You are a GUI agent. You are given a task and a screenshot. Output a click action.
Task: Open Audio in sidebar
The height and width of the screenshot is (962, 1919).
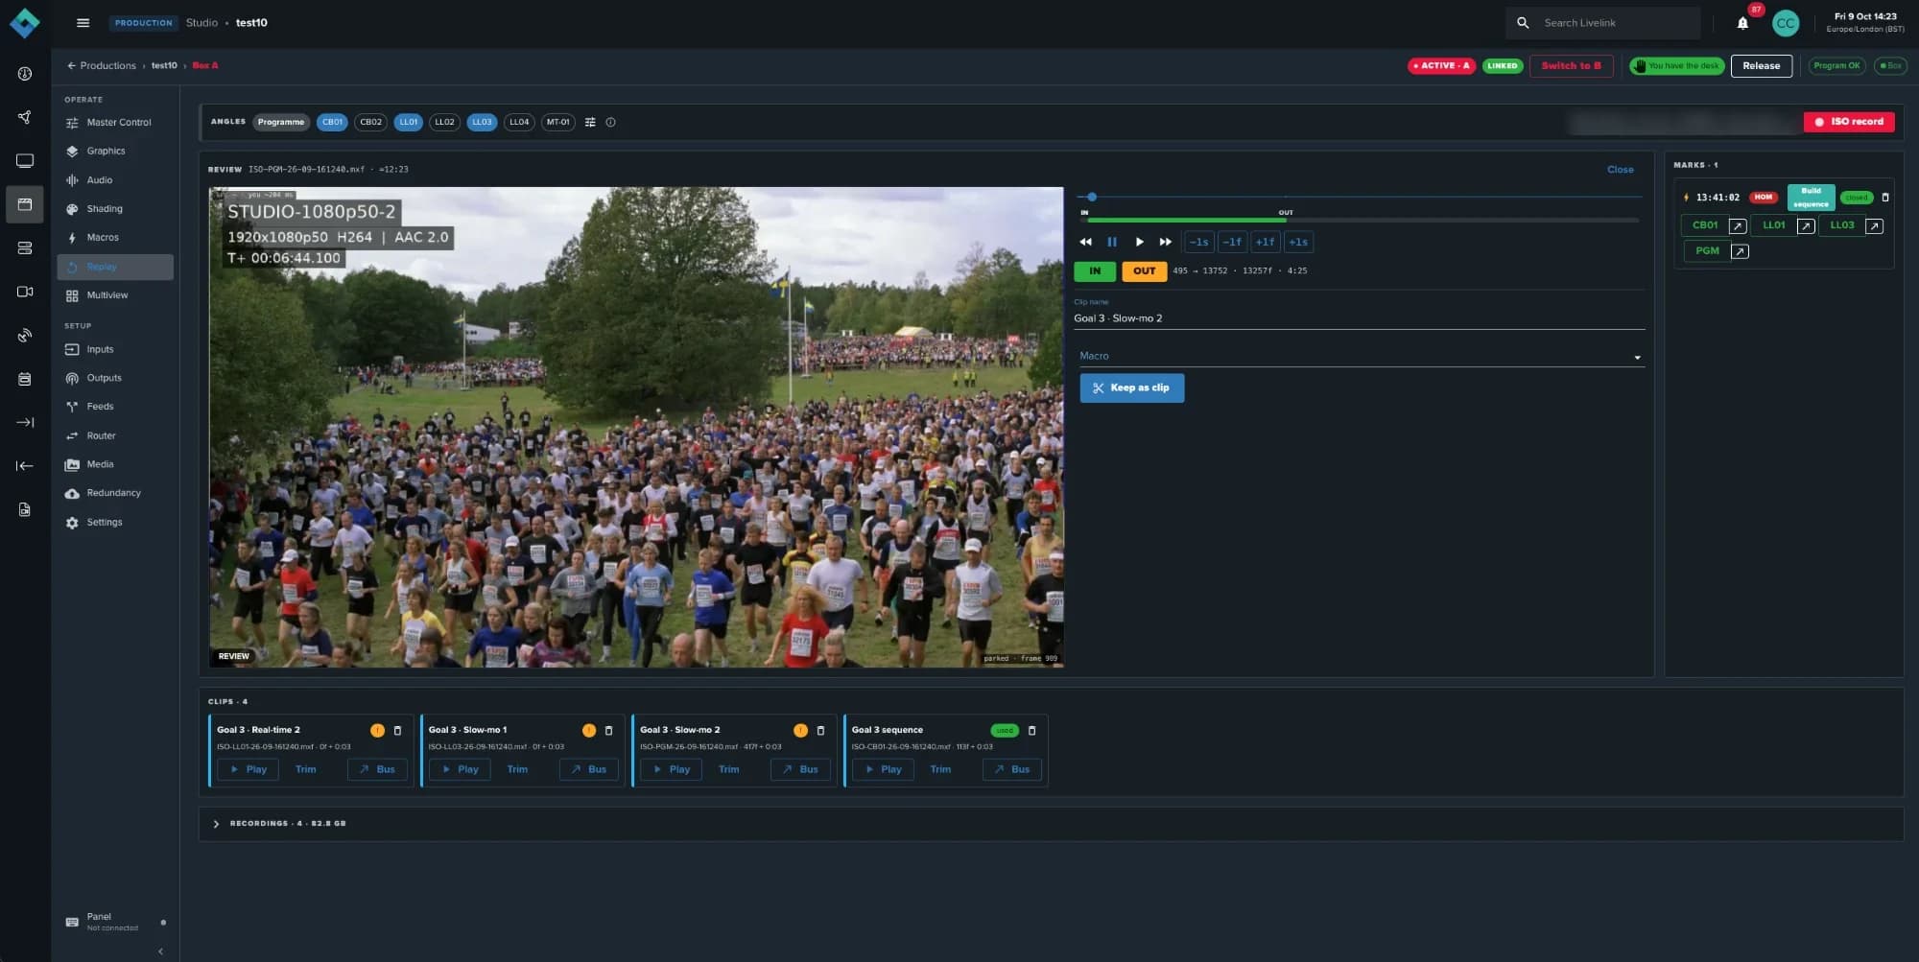(x=115, y=180)
